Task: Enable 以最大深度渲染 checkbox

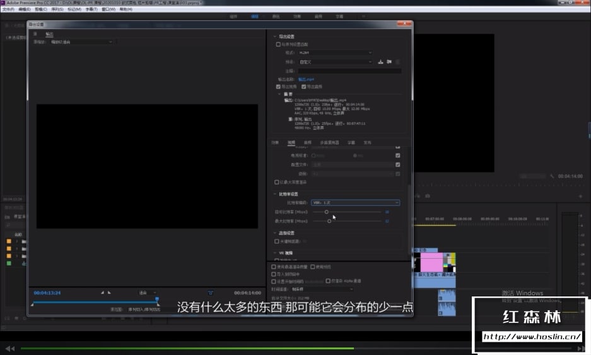Action: coord(276,182)
